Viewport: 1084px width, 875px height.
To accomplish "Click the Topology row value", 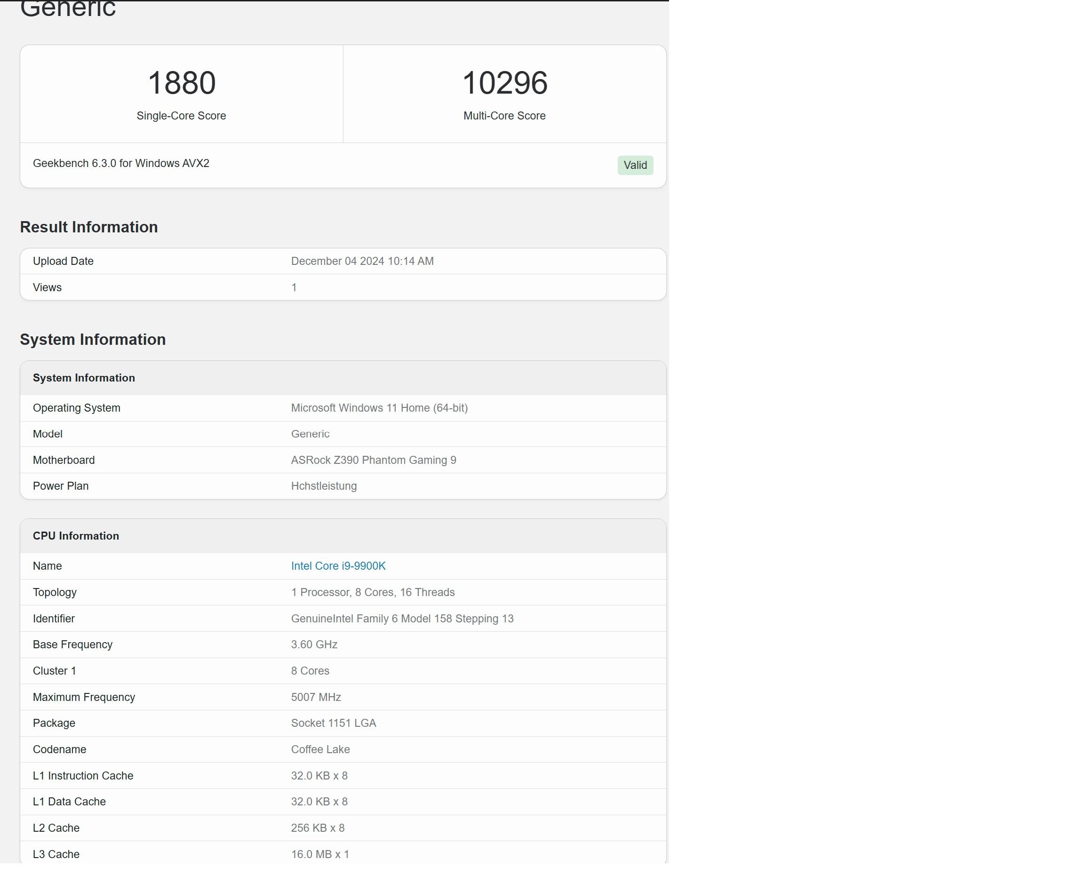I will click(373, 592).
